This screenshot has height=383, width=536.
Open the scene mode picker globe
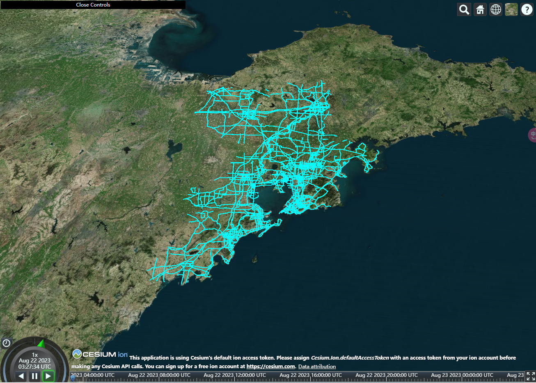click(x=496, y=9)
